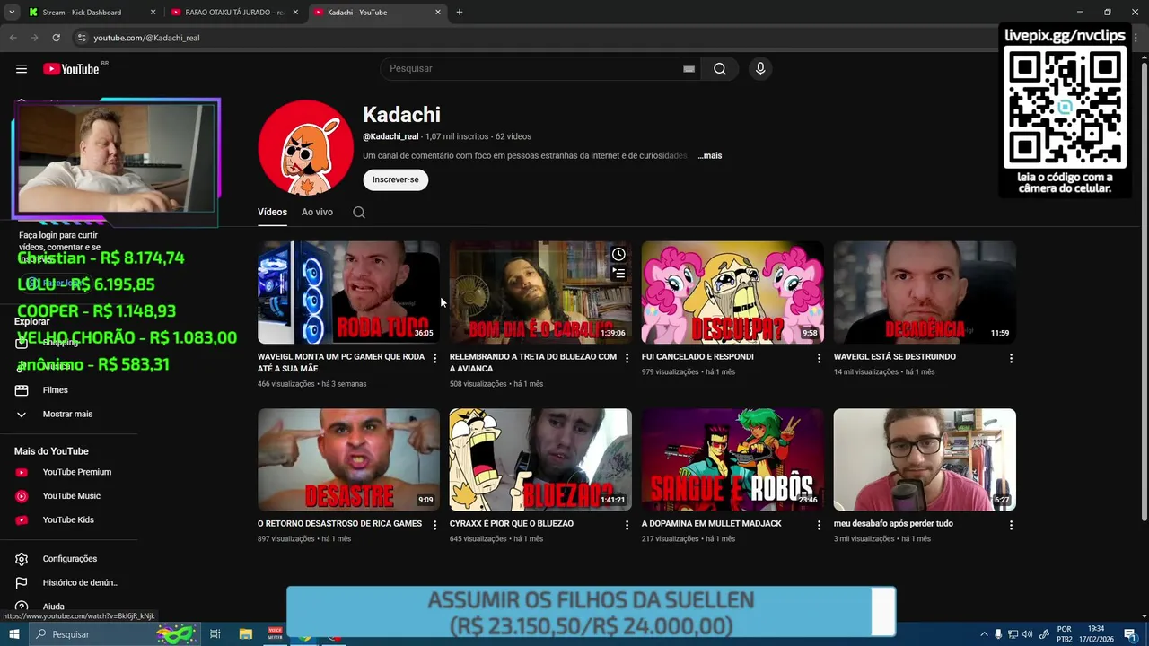Open WAVEIGL ESTÁ SE DESTRUINDO title link

click(894, 357)
